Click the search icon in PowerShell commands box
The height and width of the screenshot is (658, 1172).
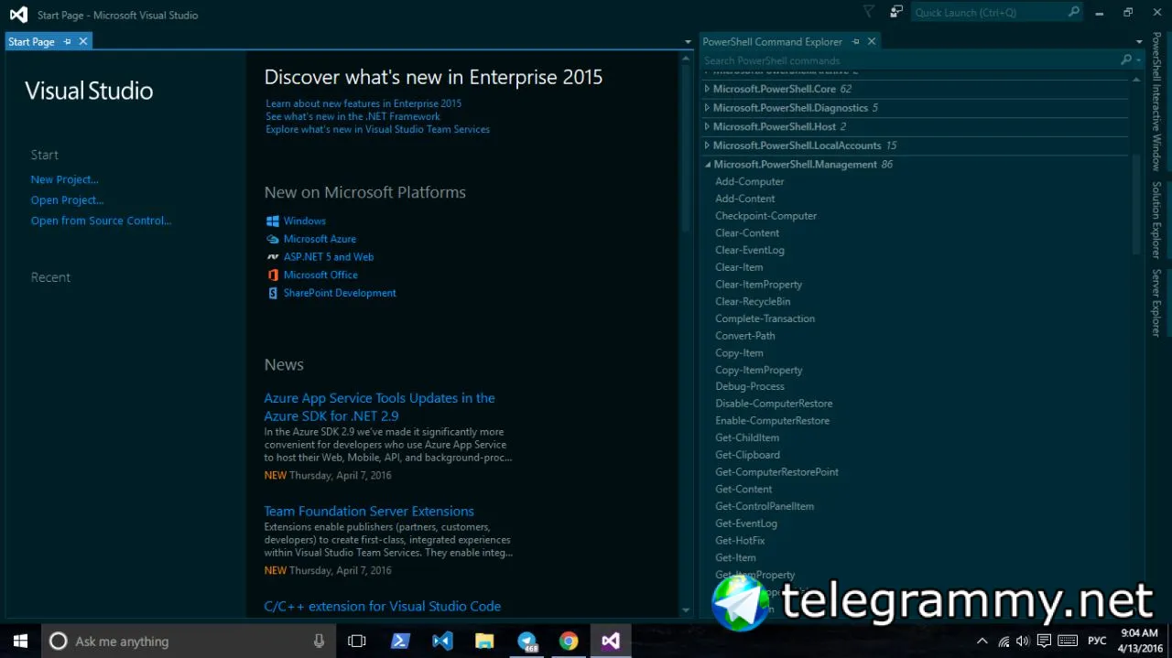pos(1126,60)
